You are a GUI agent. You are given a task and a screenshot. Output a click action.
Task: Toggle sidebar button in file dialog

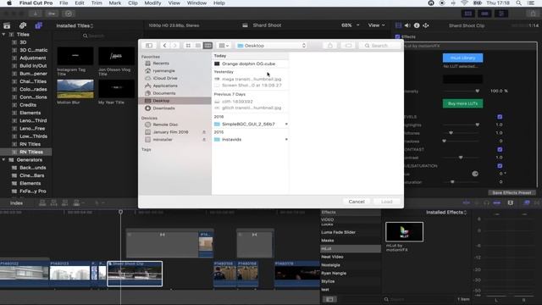pyautogui.click(x=149, y=46)
